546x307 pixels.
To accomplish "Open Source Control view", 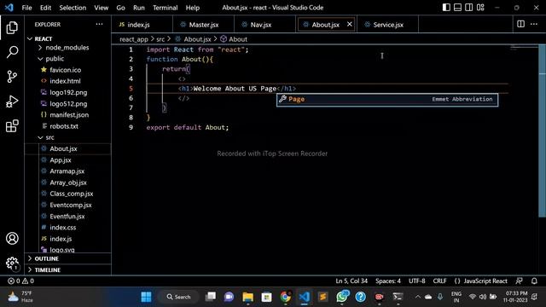I will 12,77.
